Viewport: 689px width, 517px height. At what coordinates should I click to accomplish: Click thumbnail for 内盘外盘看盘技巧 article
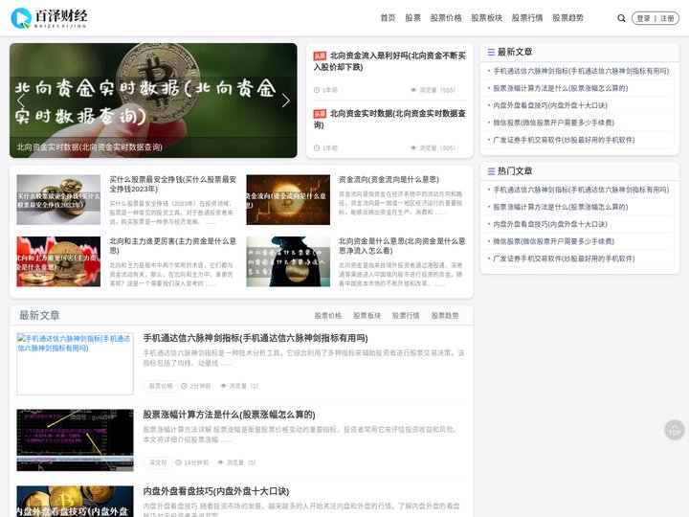[x=76, y=501]
